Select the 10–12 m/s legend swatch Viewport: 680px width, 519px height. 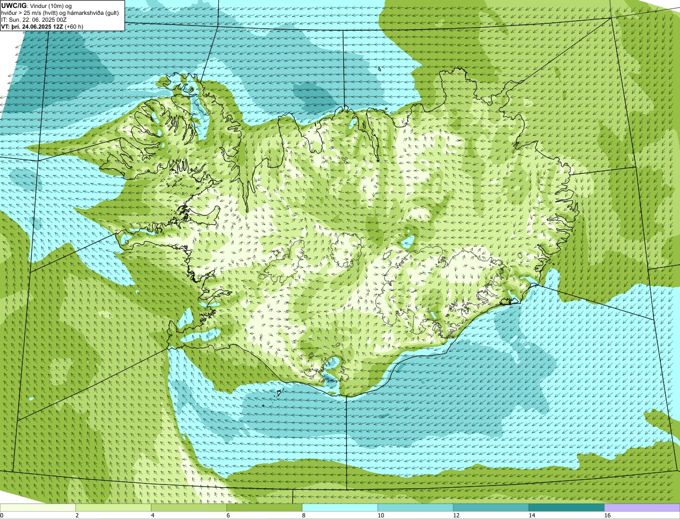point(415,508)
